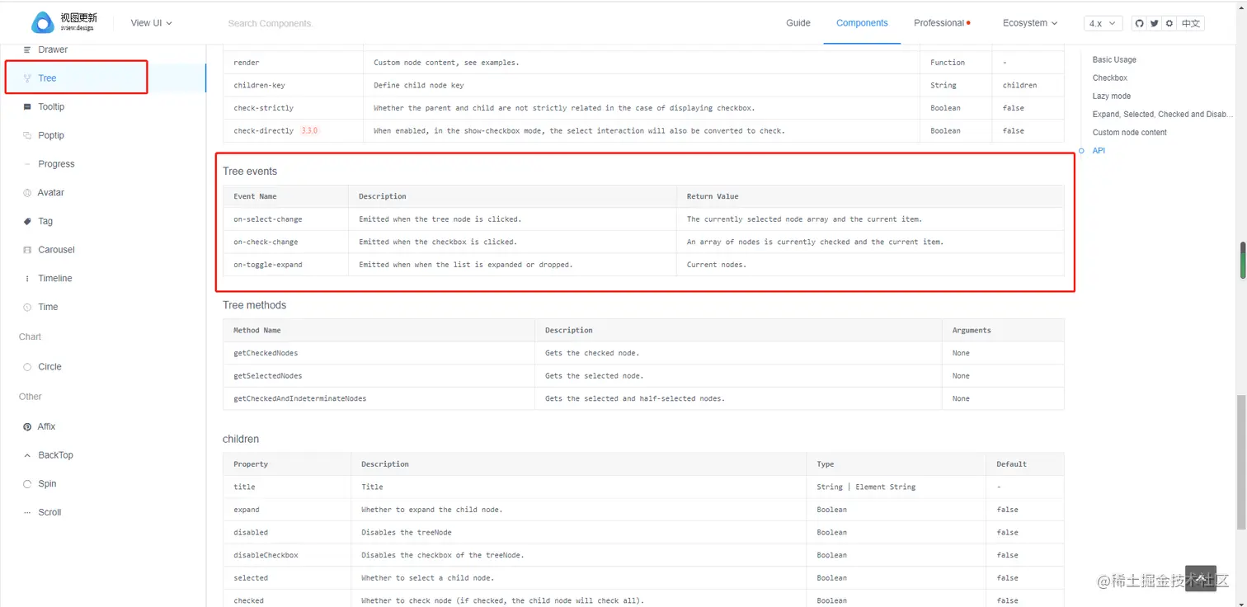Click the Scroll ellipsis icon in sidebar
This screenshot has width=1247, height=607.
(x=27, y=512)
